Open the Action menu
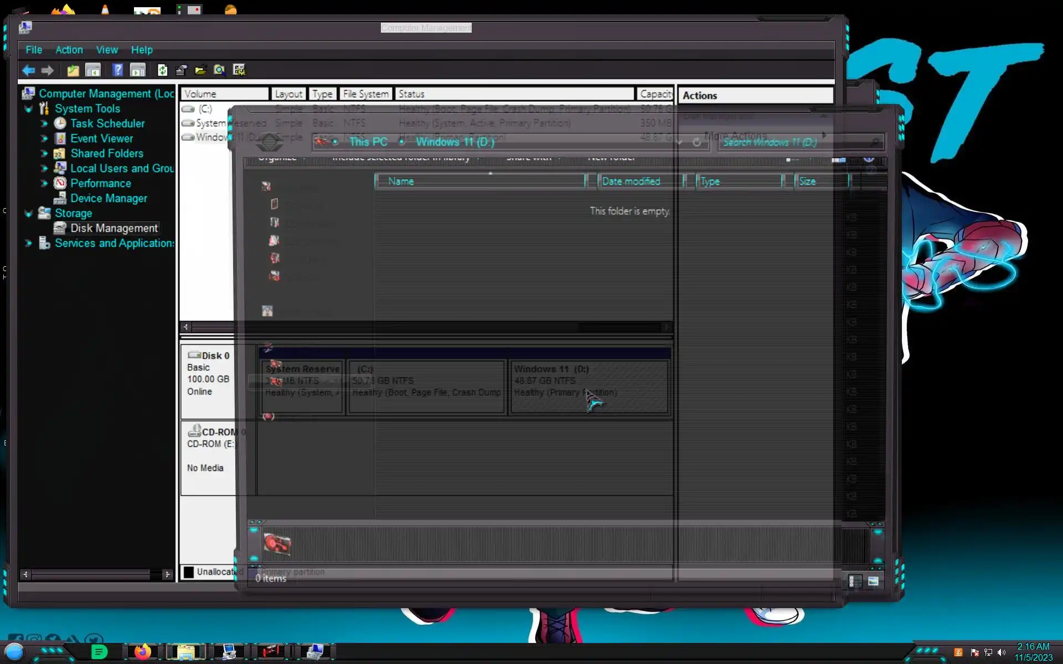Screen dimensions: 1063x664 point(69,50)
